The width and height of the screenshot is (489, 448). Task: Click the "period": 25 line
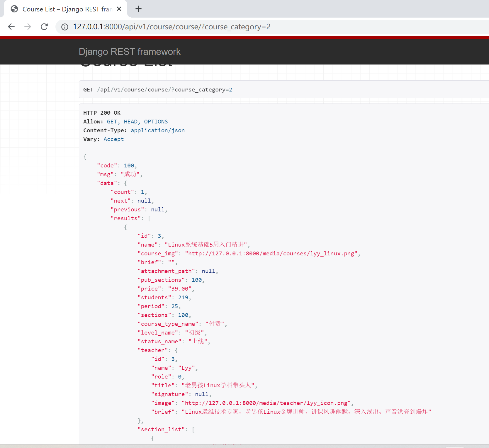coord(159,306)
